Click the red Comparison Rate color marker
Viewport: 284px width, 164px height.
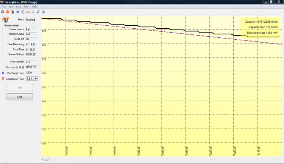(x=3, y=79)
